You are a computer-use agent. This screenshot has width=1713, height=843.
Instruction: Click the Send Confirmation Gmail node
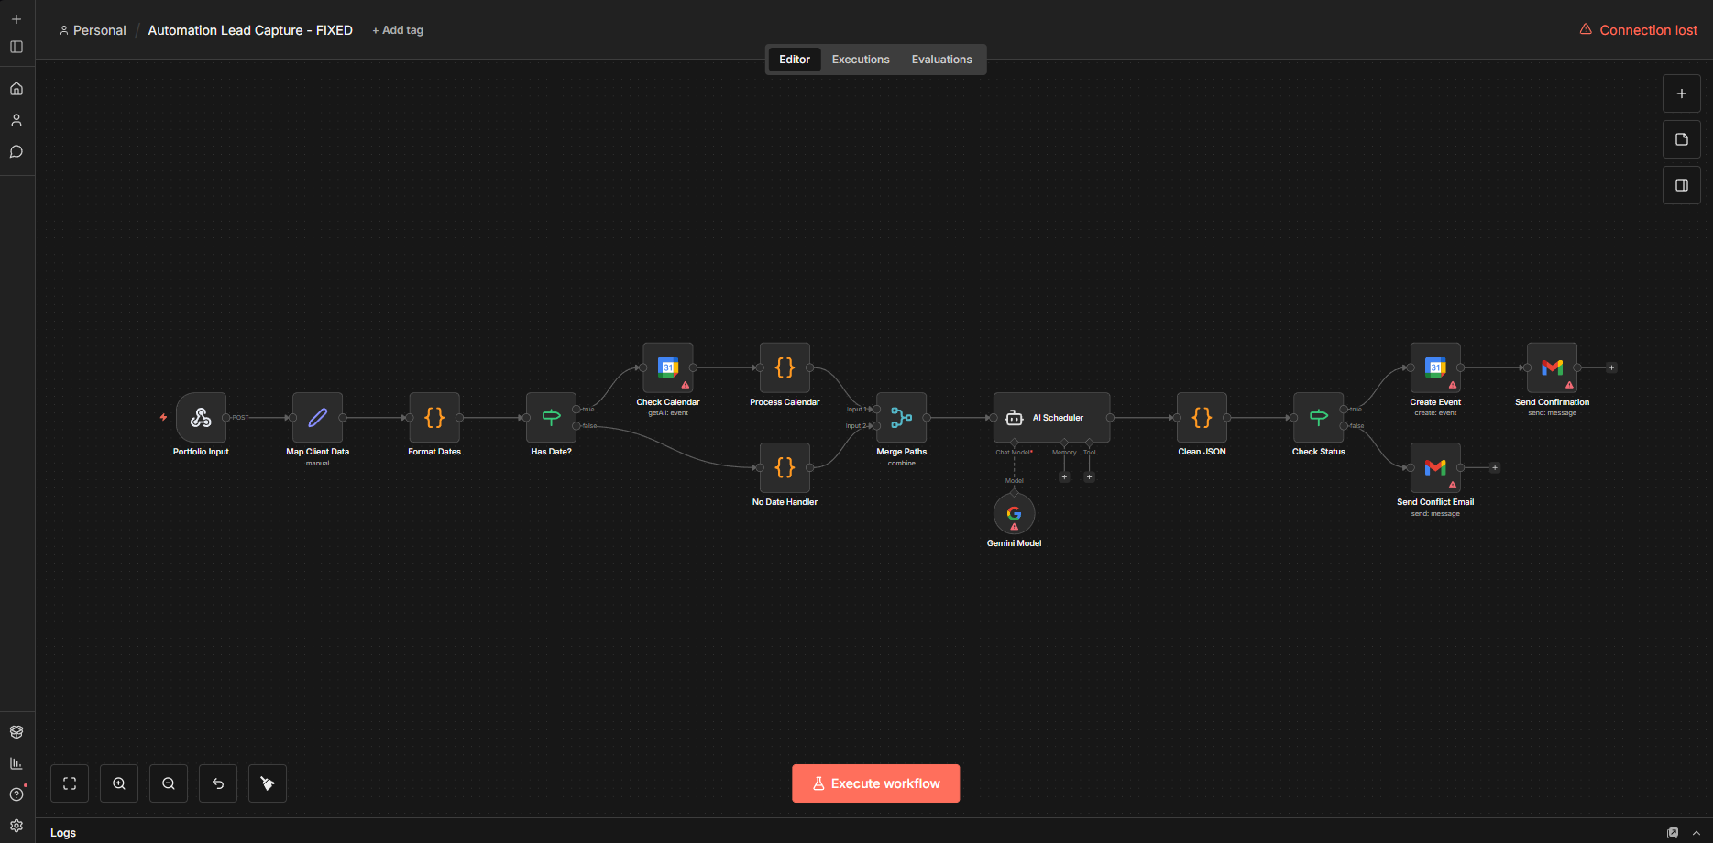coord(1552,367)
